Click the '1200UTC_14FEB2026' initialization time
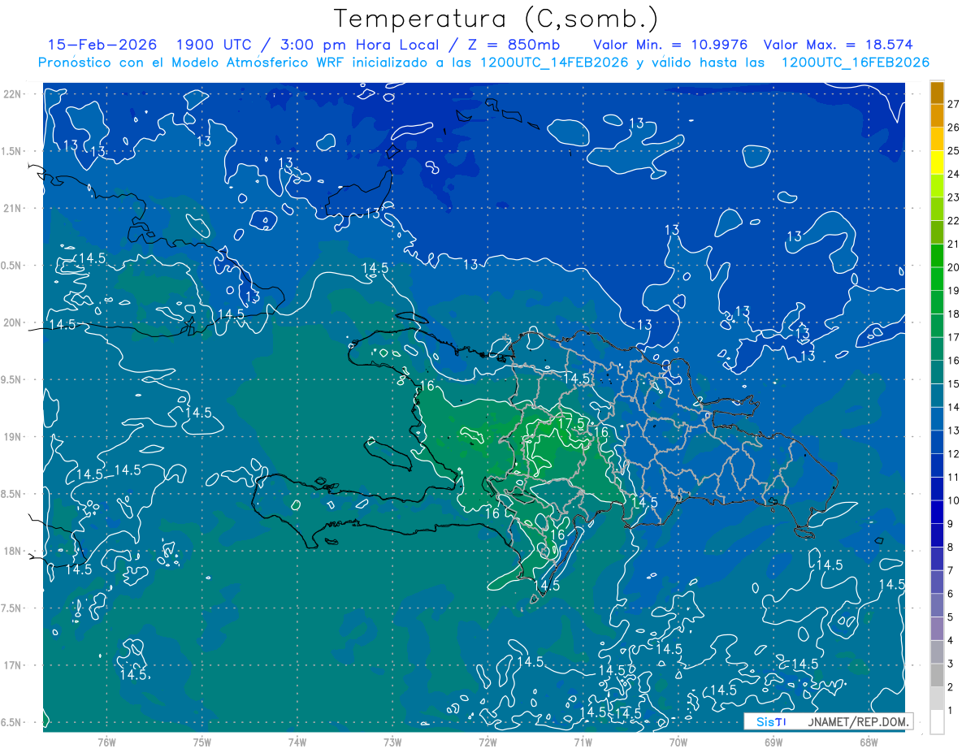This screenshot has width=975, height=753. [x=554, y=63]
